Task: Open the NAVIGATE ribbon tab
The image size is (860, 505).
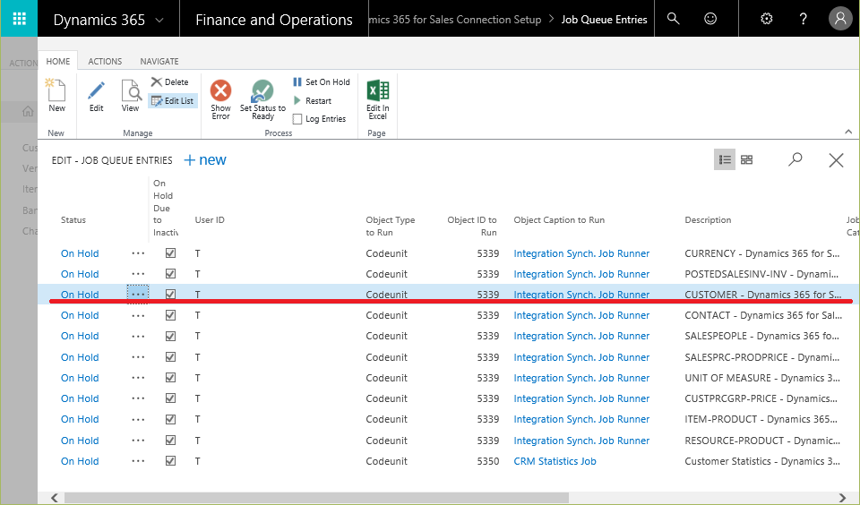Action: click(159, 62)
